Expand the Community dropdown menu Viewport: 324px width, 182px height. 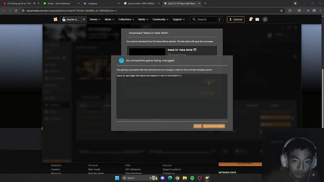point(160,19)
